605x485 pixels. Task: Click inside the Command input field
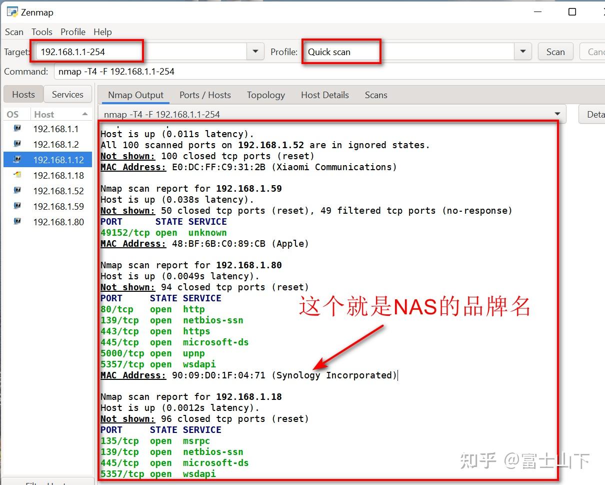click(150, 72)
